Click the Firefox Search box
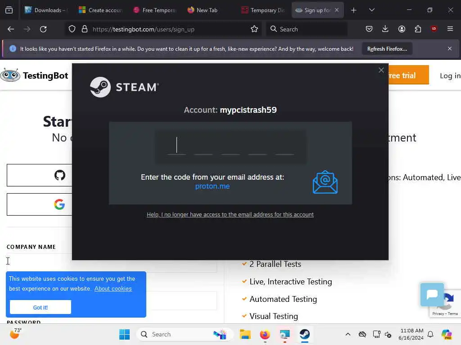This screenshot has height=345, width=461. [307, 29]
